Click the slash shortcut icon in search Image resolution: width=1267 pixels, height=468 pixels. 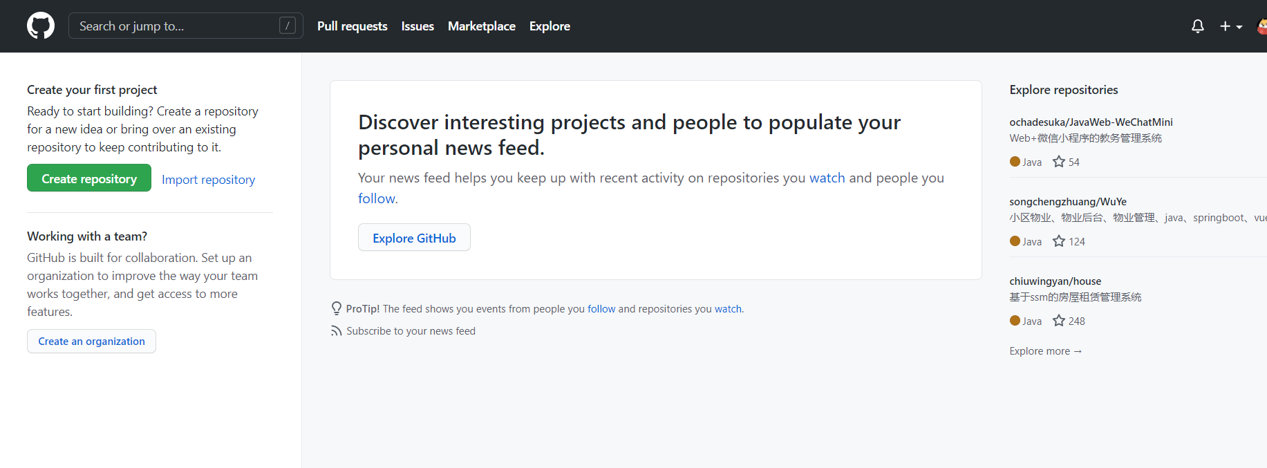pos(288,26)
